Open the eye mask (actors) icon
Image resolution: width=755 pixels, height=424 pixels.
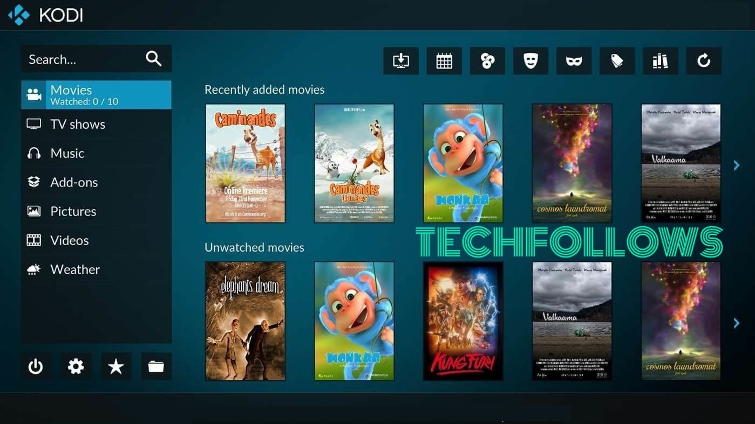tap(574, 61)
